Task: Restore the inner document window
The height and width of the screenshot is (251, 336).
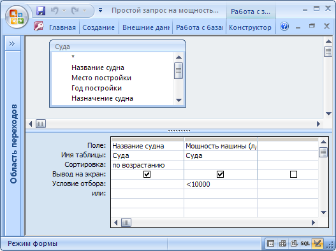Action: point(312,26)
